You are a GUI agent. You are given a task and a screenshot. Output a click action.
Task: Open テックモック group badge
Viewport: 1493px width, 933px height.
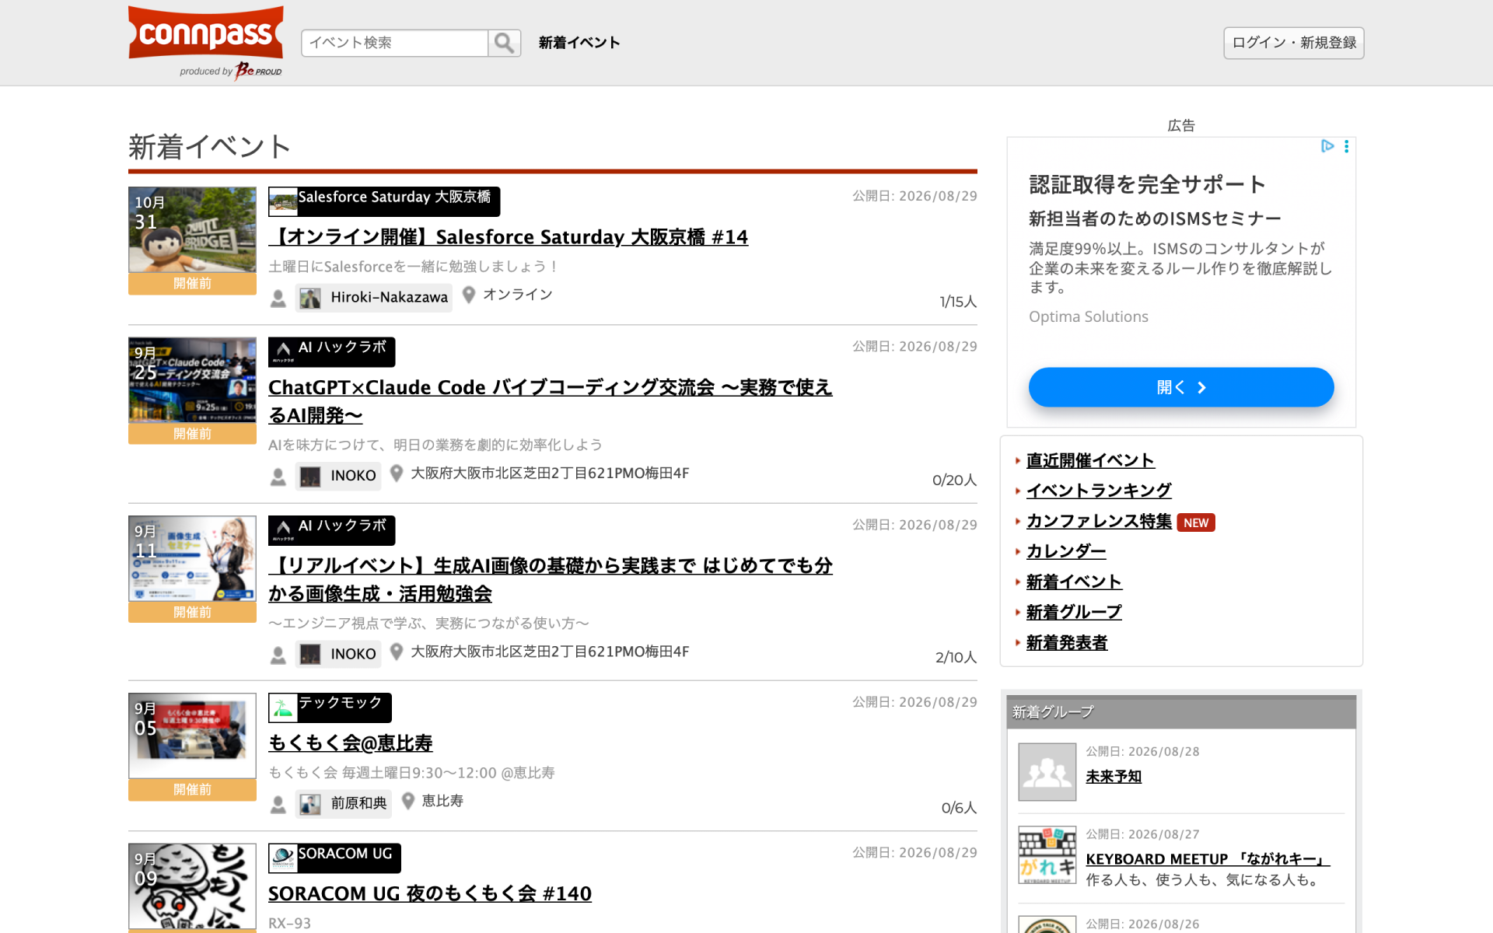330,708
